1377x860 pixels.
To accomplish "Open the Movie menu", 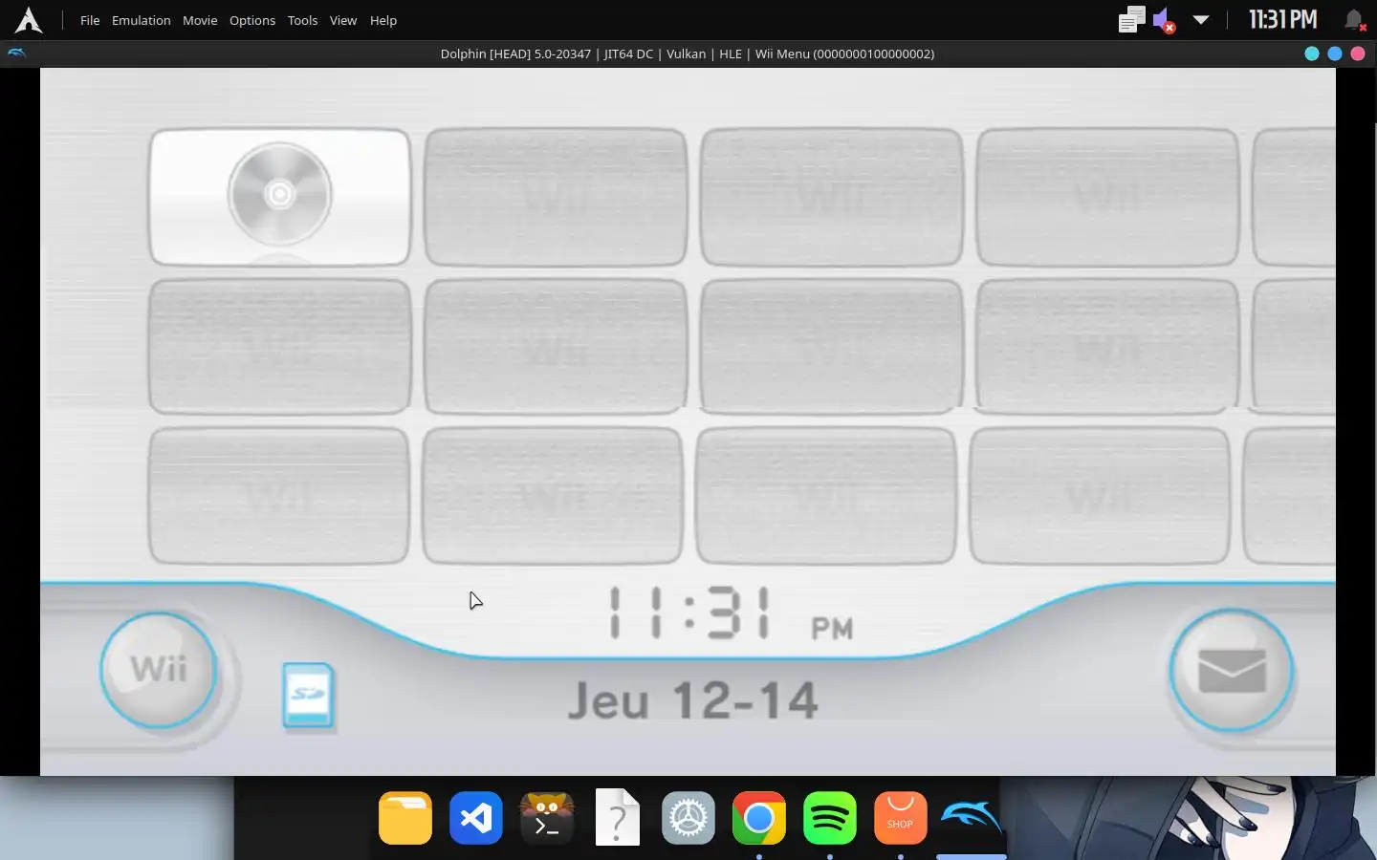I will tap(200, 20).
